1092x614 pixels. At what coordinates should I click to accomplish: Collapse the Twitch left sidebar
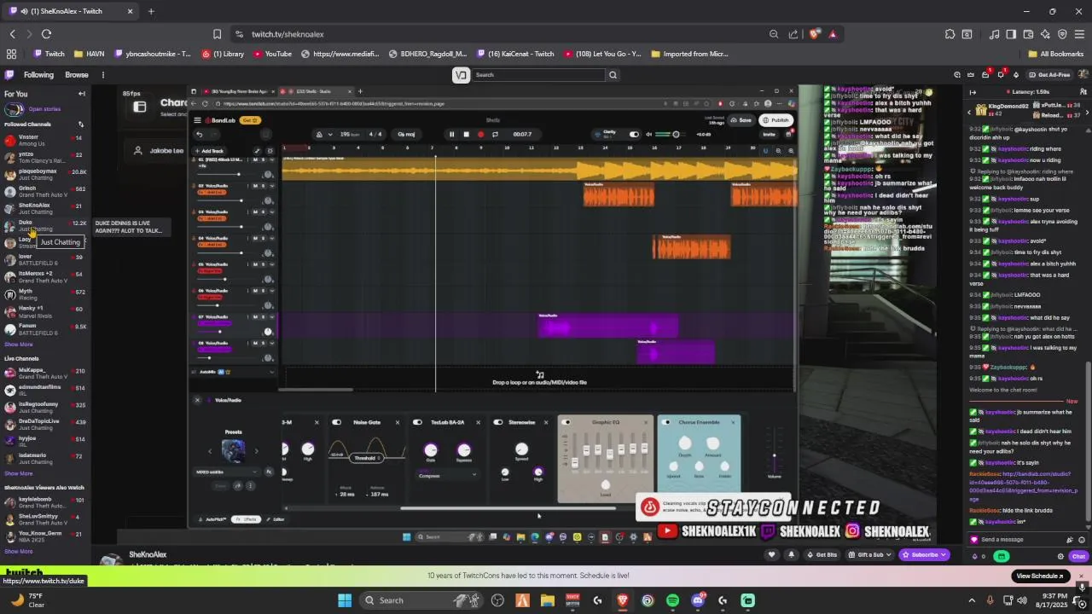(82, 94)
